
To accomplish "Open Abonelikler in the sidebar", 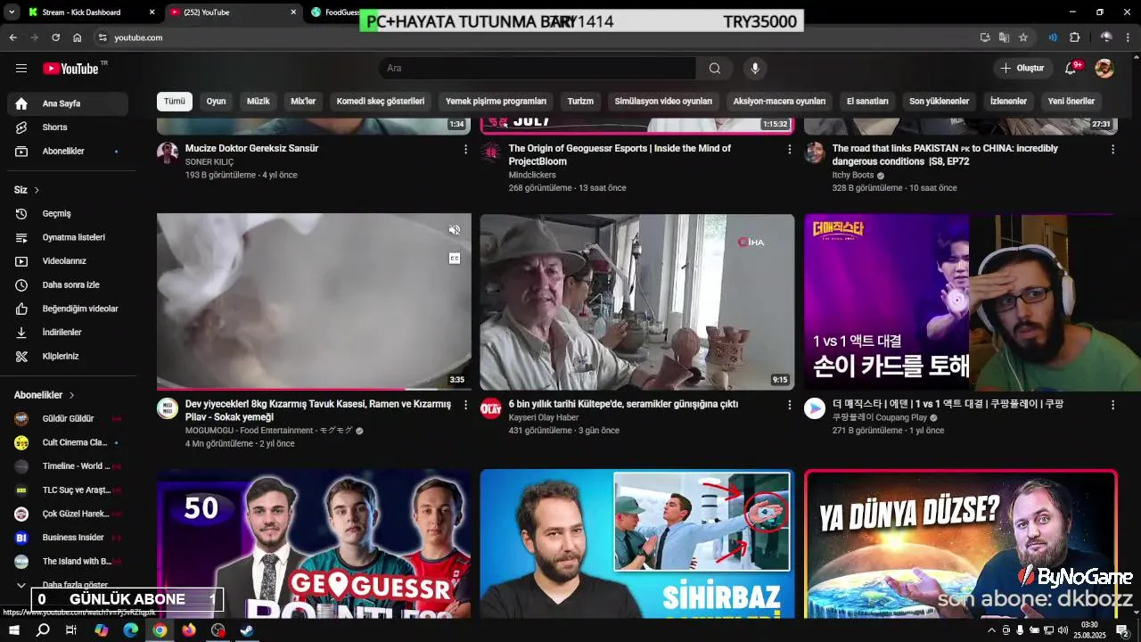I will click(68, 152).
